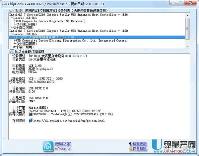Click the 200mA power consumption value
Viewport: 199px width, 156px height.
(33, 72)
